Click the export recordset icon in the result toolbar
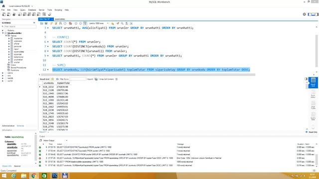The height and width of the screenshot is (179, 319). [96, 79]
